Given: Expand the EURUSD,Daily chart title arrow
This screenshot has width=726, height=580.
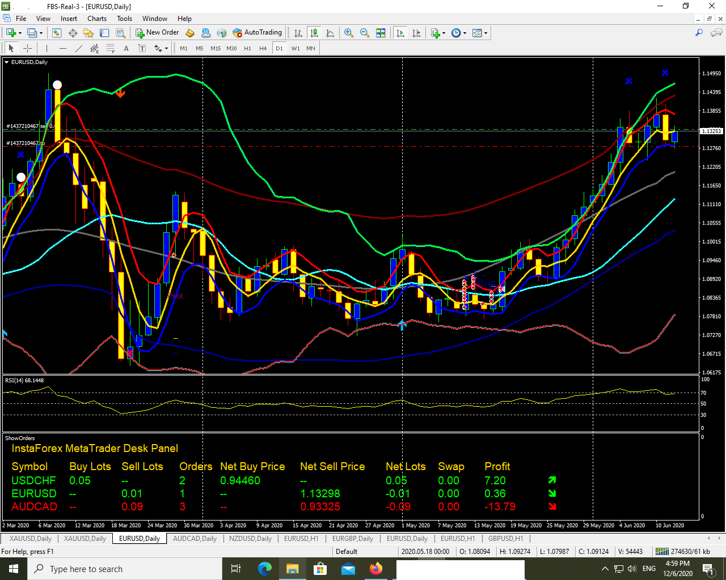Looking at the screenshot, I should pos(7,62).
